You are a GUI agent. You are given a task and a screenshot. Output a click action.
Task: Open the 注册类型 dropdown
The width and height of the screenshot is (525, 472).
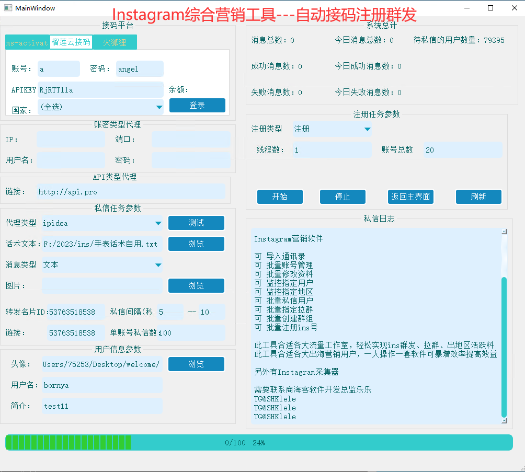[332, 129]
